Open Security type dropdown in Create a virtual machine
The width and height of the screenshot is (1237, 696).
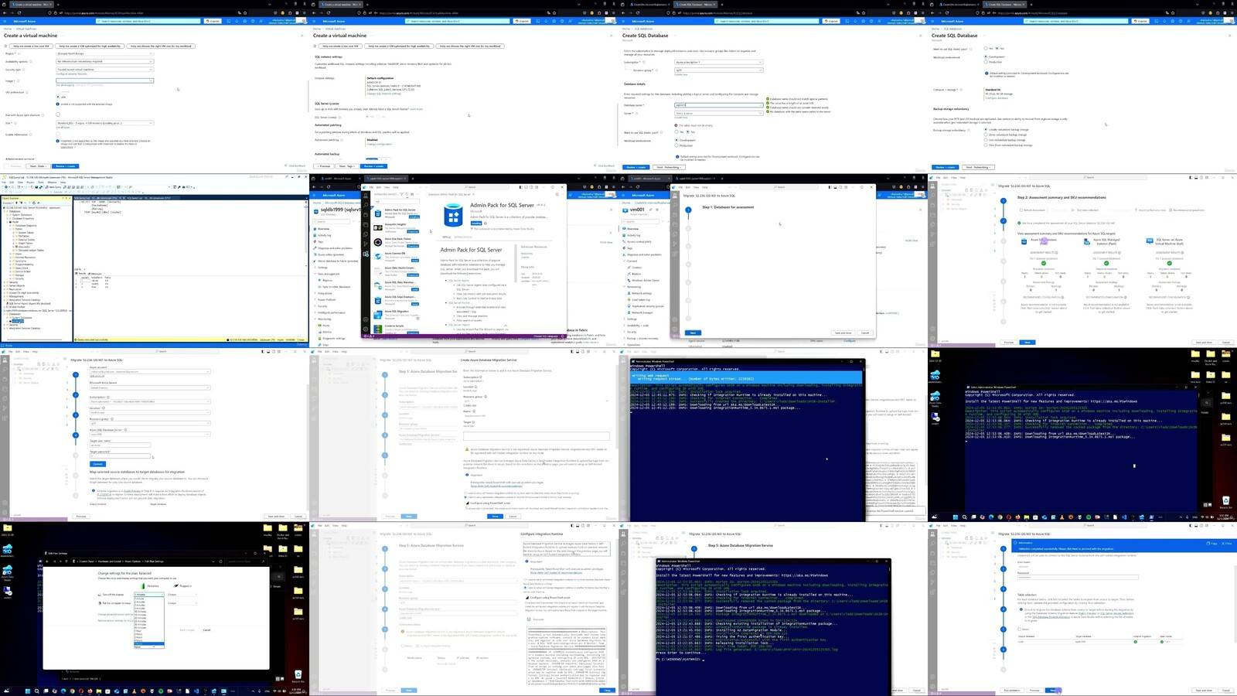(104, 70)
